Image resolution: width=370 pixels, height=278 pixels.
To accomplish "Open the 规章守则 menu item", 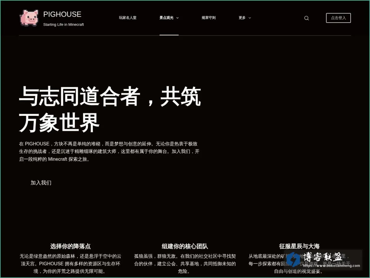I will (209, 18).
